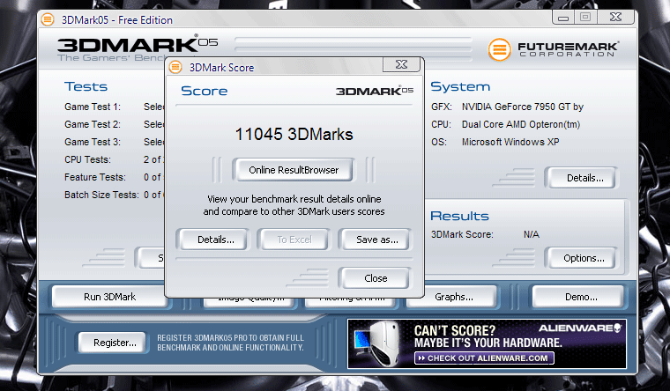Click X on the 3DMark Score dialog
670x391 pixels.
click(x=401, y=64)
